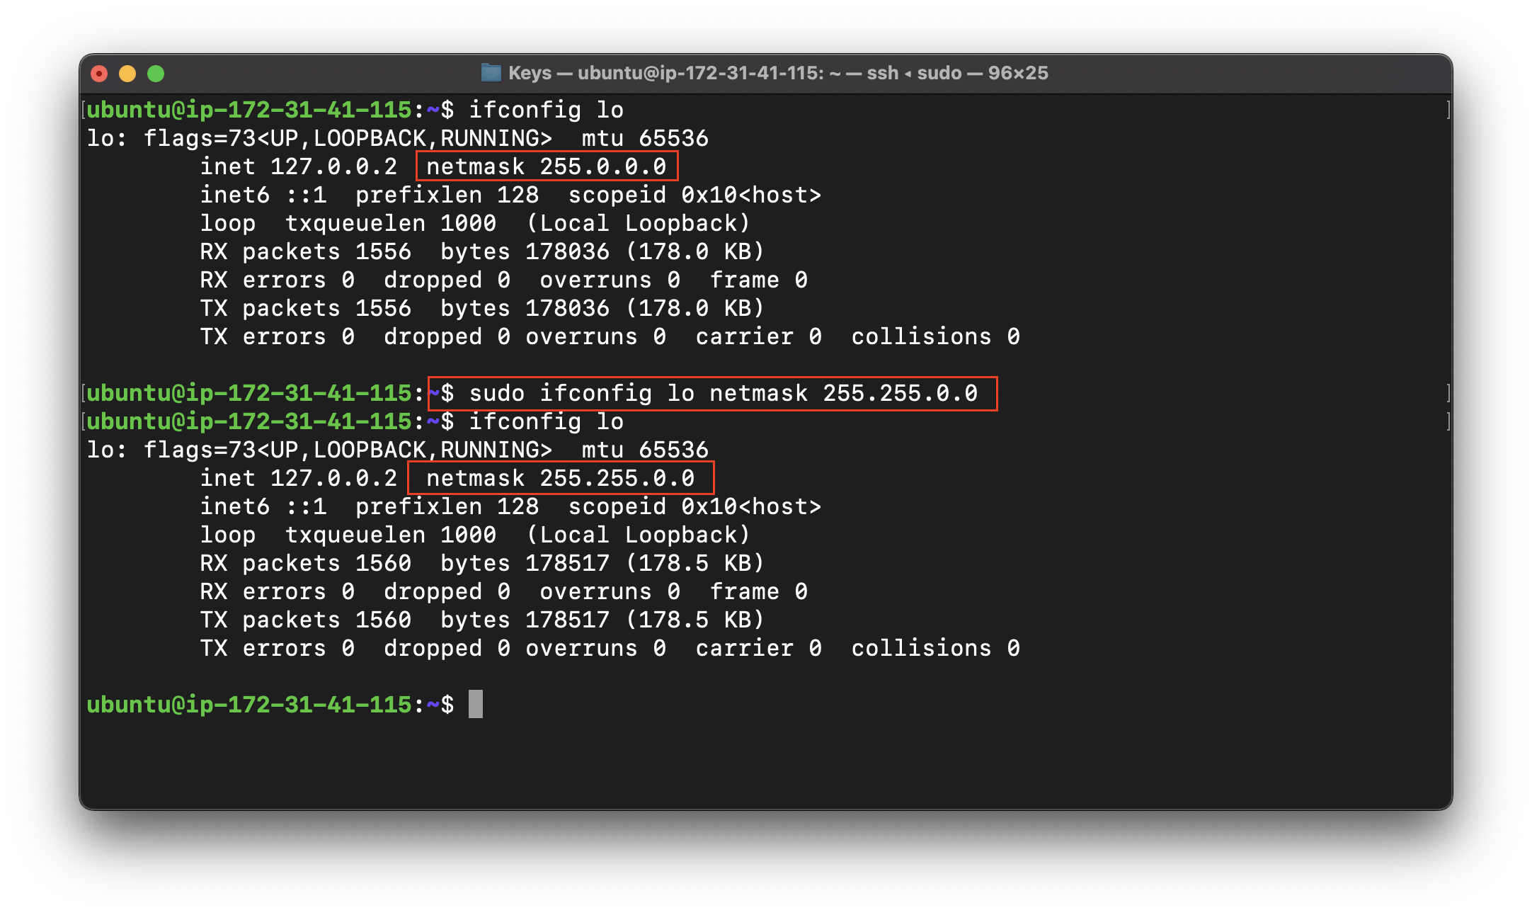Click the terminal cursor at last prompt
The width and height of the screenshot is (1532, 915).
click(x=476, y=704)
